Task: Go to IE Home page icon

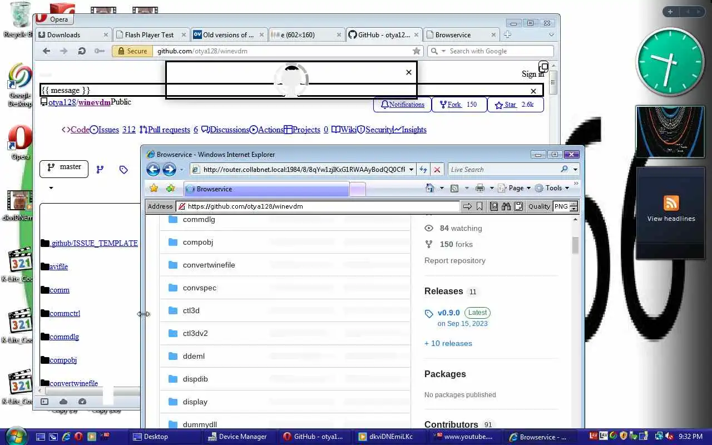Action: pyautogui.click(x=429, y=188)
